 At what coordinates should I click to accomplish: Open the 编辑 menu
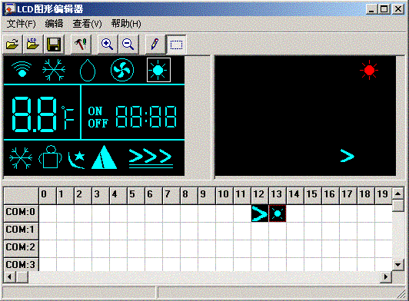click(x=54, y=24)
